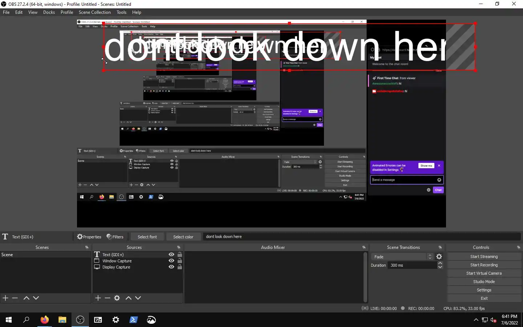Move selected source up in Sources
523x327 pixels.
128,298
